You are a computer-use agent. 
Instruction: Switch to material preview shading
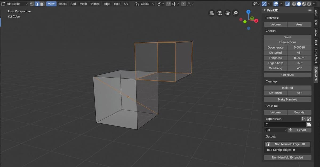(304, 4)
